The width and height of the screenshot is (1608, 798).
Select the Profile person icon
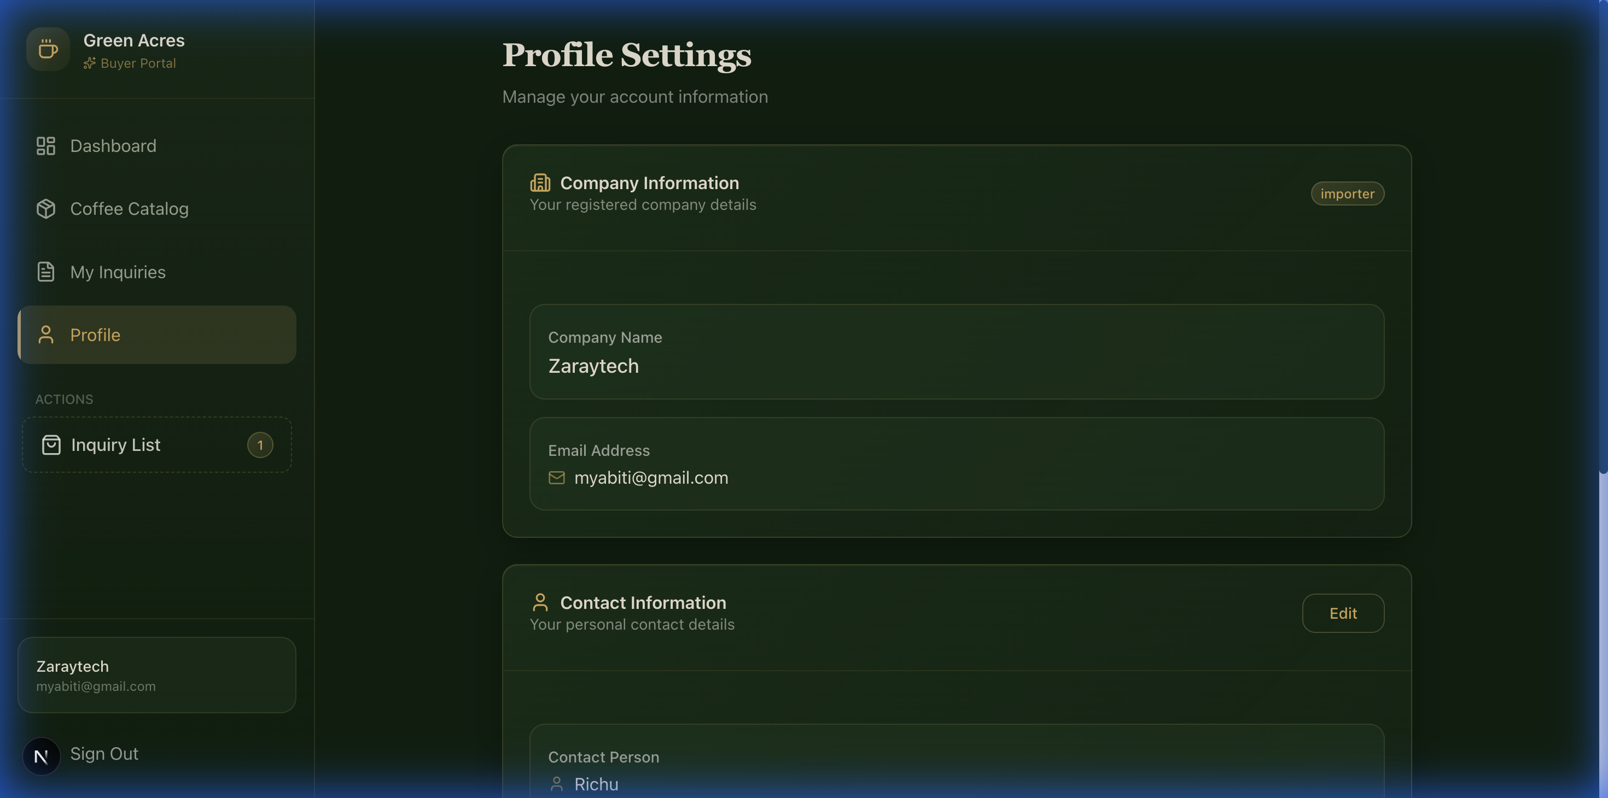coord(45,335)
